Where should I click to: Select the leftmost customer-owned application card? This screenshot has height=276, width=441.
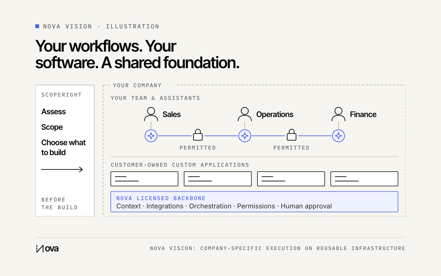coord(144,179)
